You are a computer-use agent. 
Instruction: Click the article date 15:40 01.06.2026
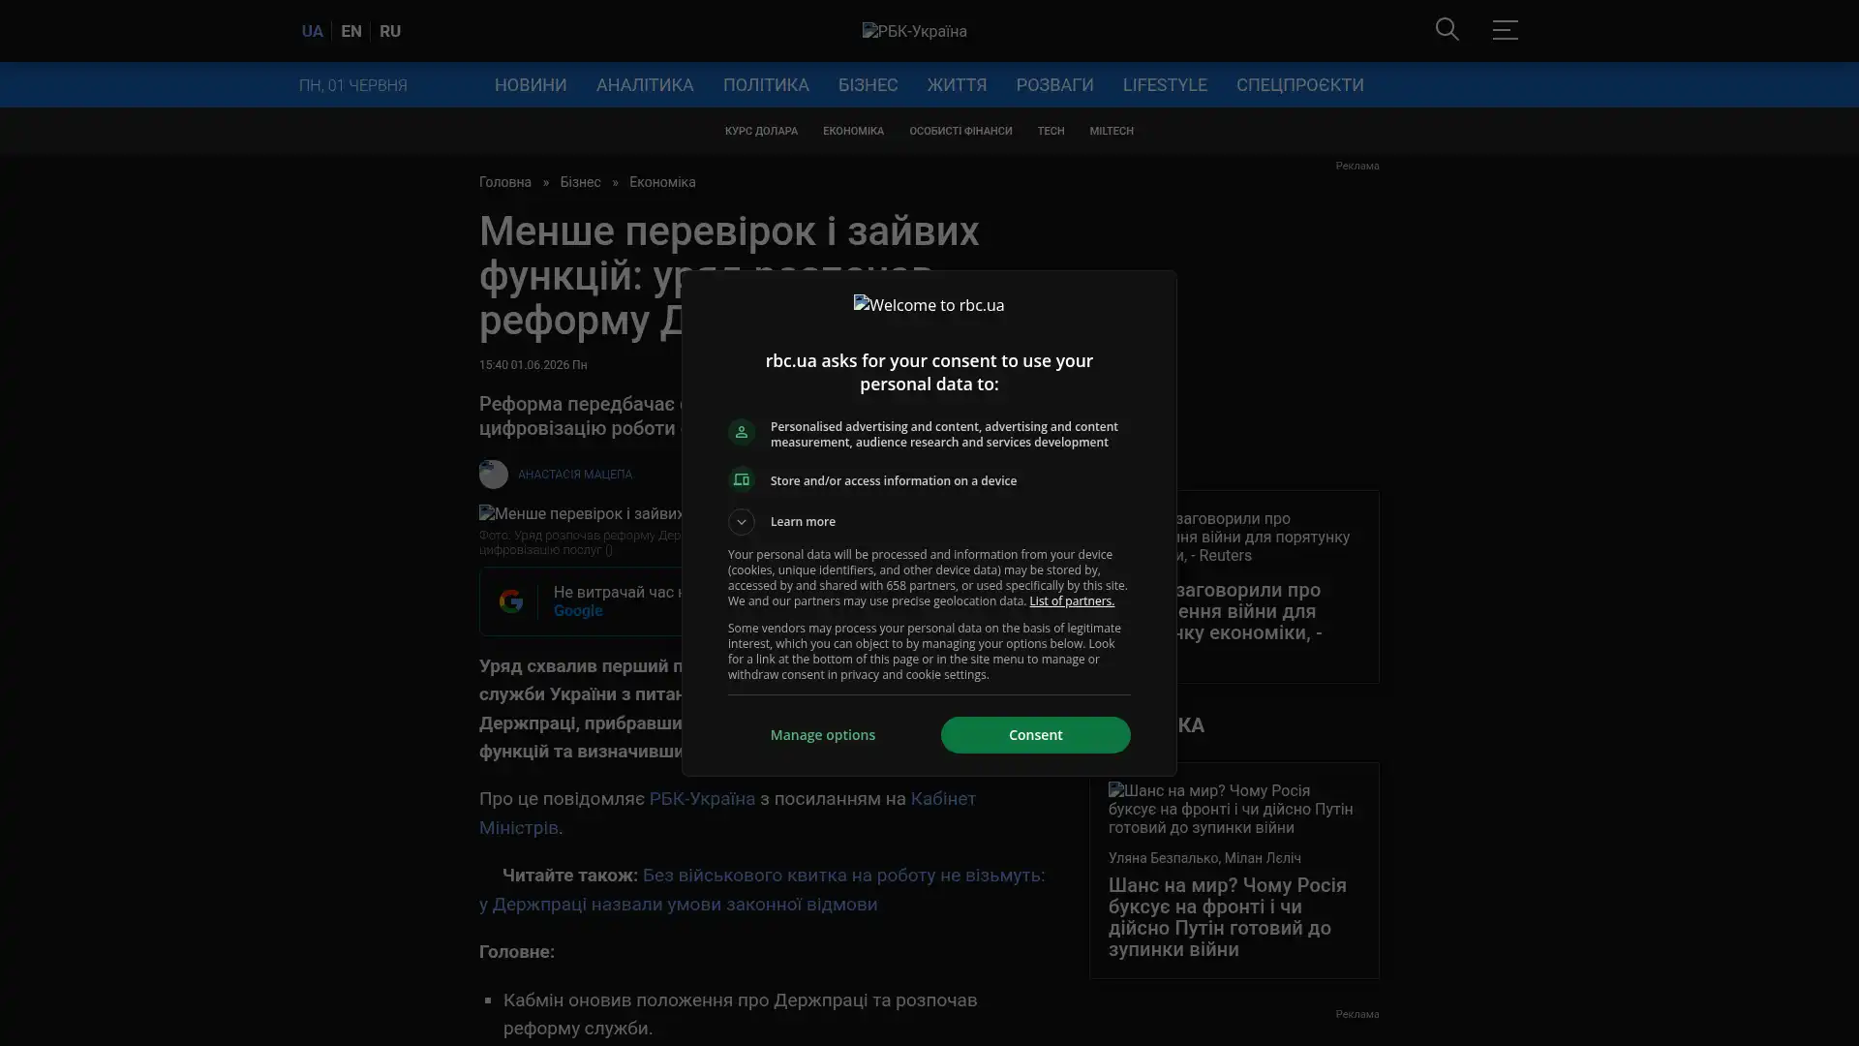533,365
